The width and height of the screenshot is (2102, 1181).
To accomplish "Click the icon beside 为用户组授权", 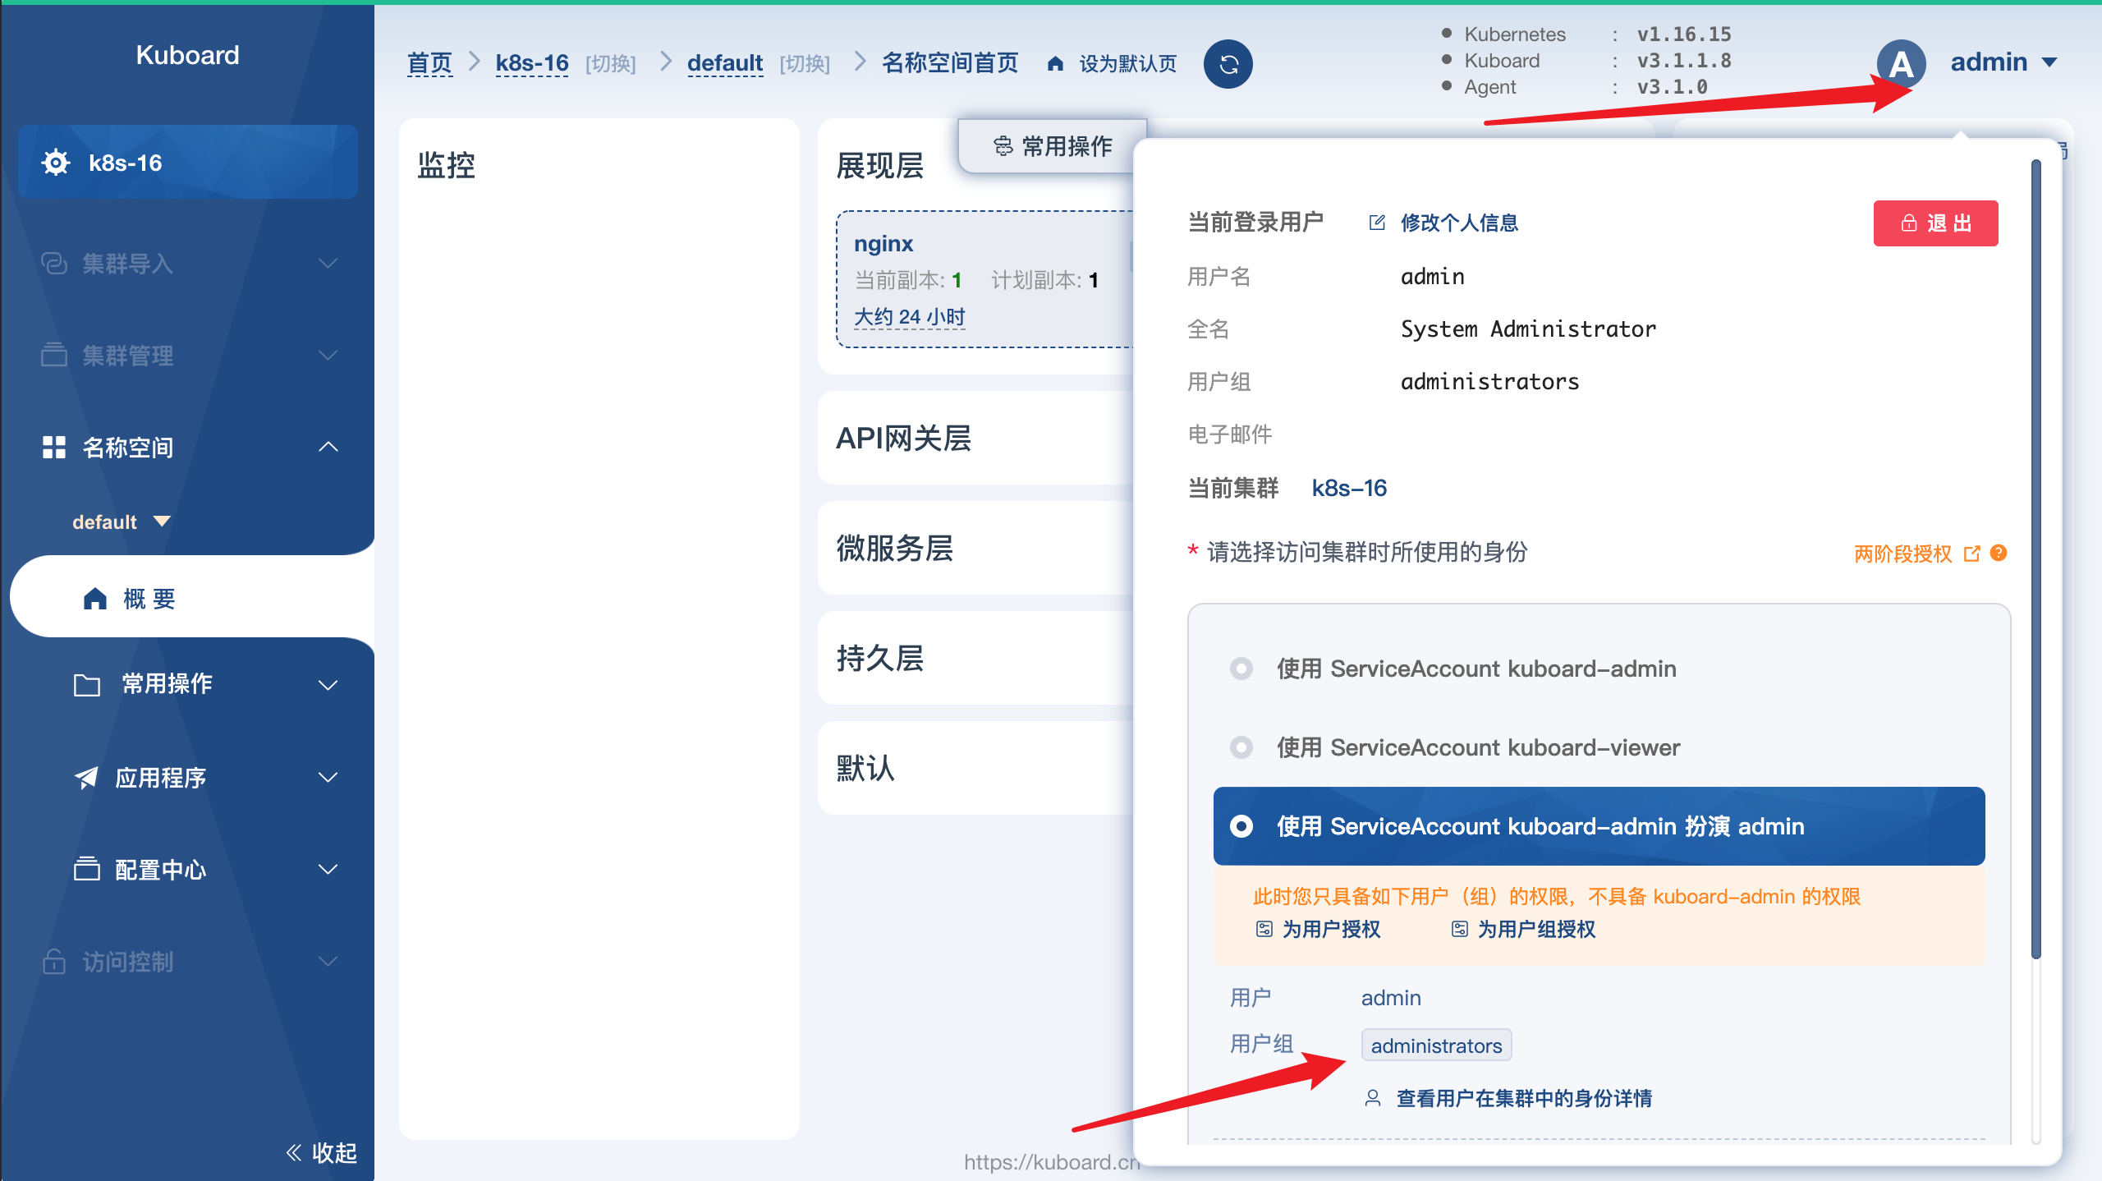I will 1460,929.
